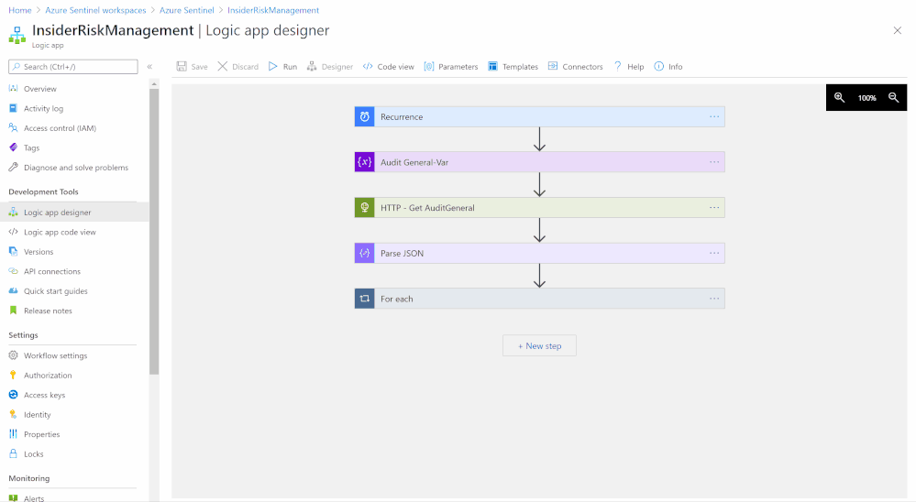This screenshot has height=502, width=916.
Task: Click the Connectors toolbar icon
Action: (553, 67)
